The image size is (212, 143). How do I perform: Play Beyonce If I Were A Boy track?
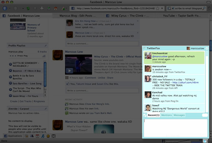click(10, 71)
